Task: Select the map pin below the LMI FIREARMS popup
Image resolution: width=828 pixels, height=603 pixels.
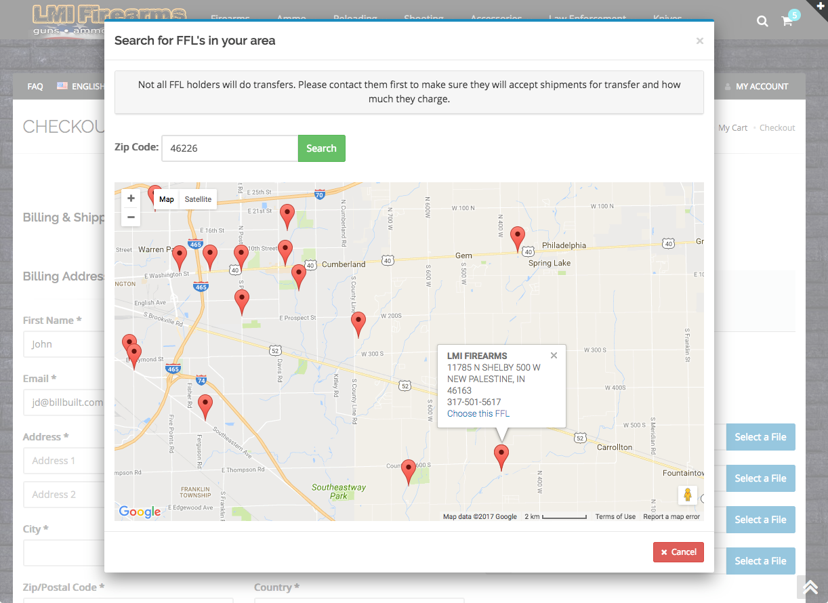Action: tap(501, 457)
